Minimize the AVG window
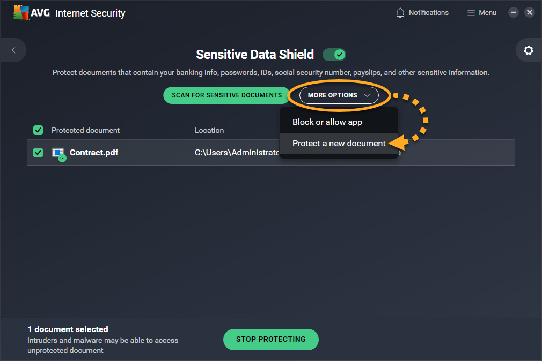 click(x=514, y=13)
